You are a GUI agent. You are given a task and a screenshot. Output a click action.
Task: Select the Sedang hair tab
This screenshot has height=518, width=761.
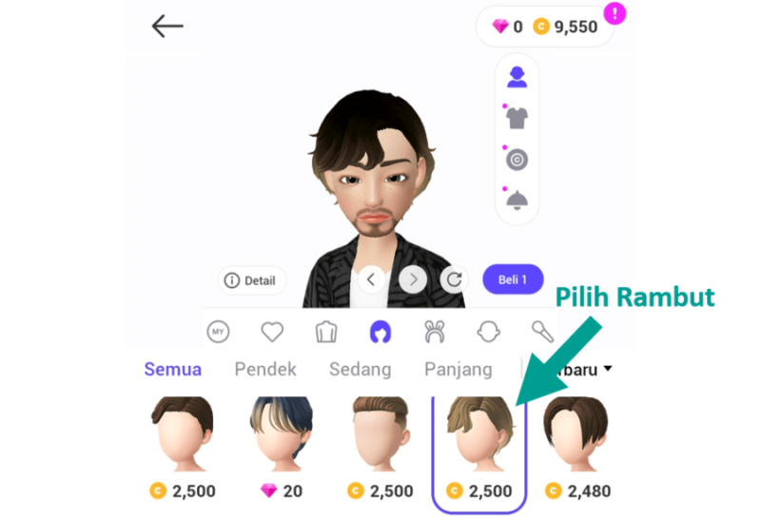coord(361,370)
